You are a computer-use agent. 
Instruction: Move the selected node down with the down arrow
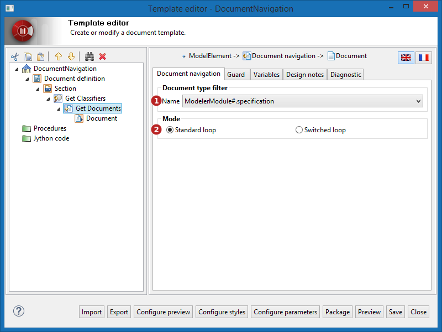point(71,56)
